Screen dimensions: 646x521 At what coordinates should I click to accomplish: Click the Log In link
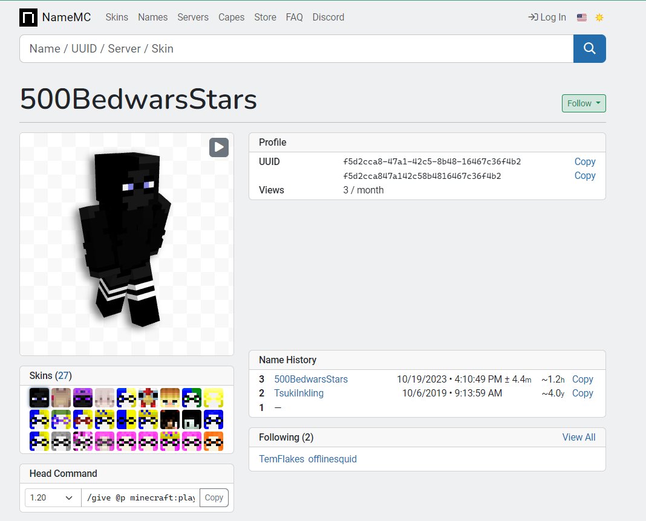(x=547, y=18)
